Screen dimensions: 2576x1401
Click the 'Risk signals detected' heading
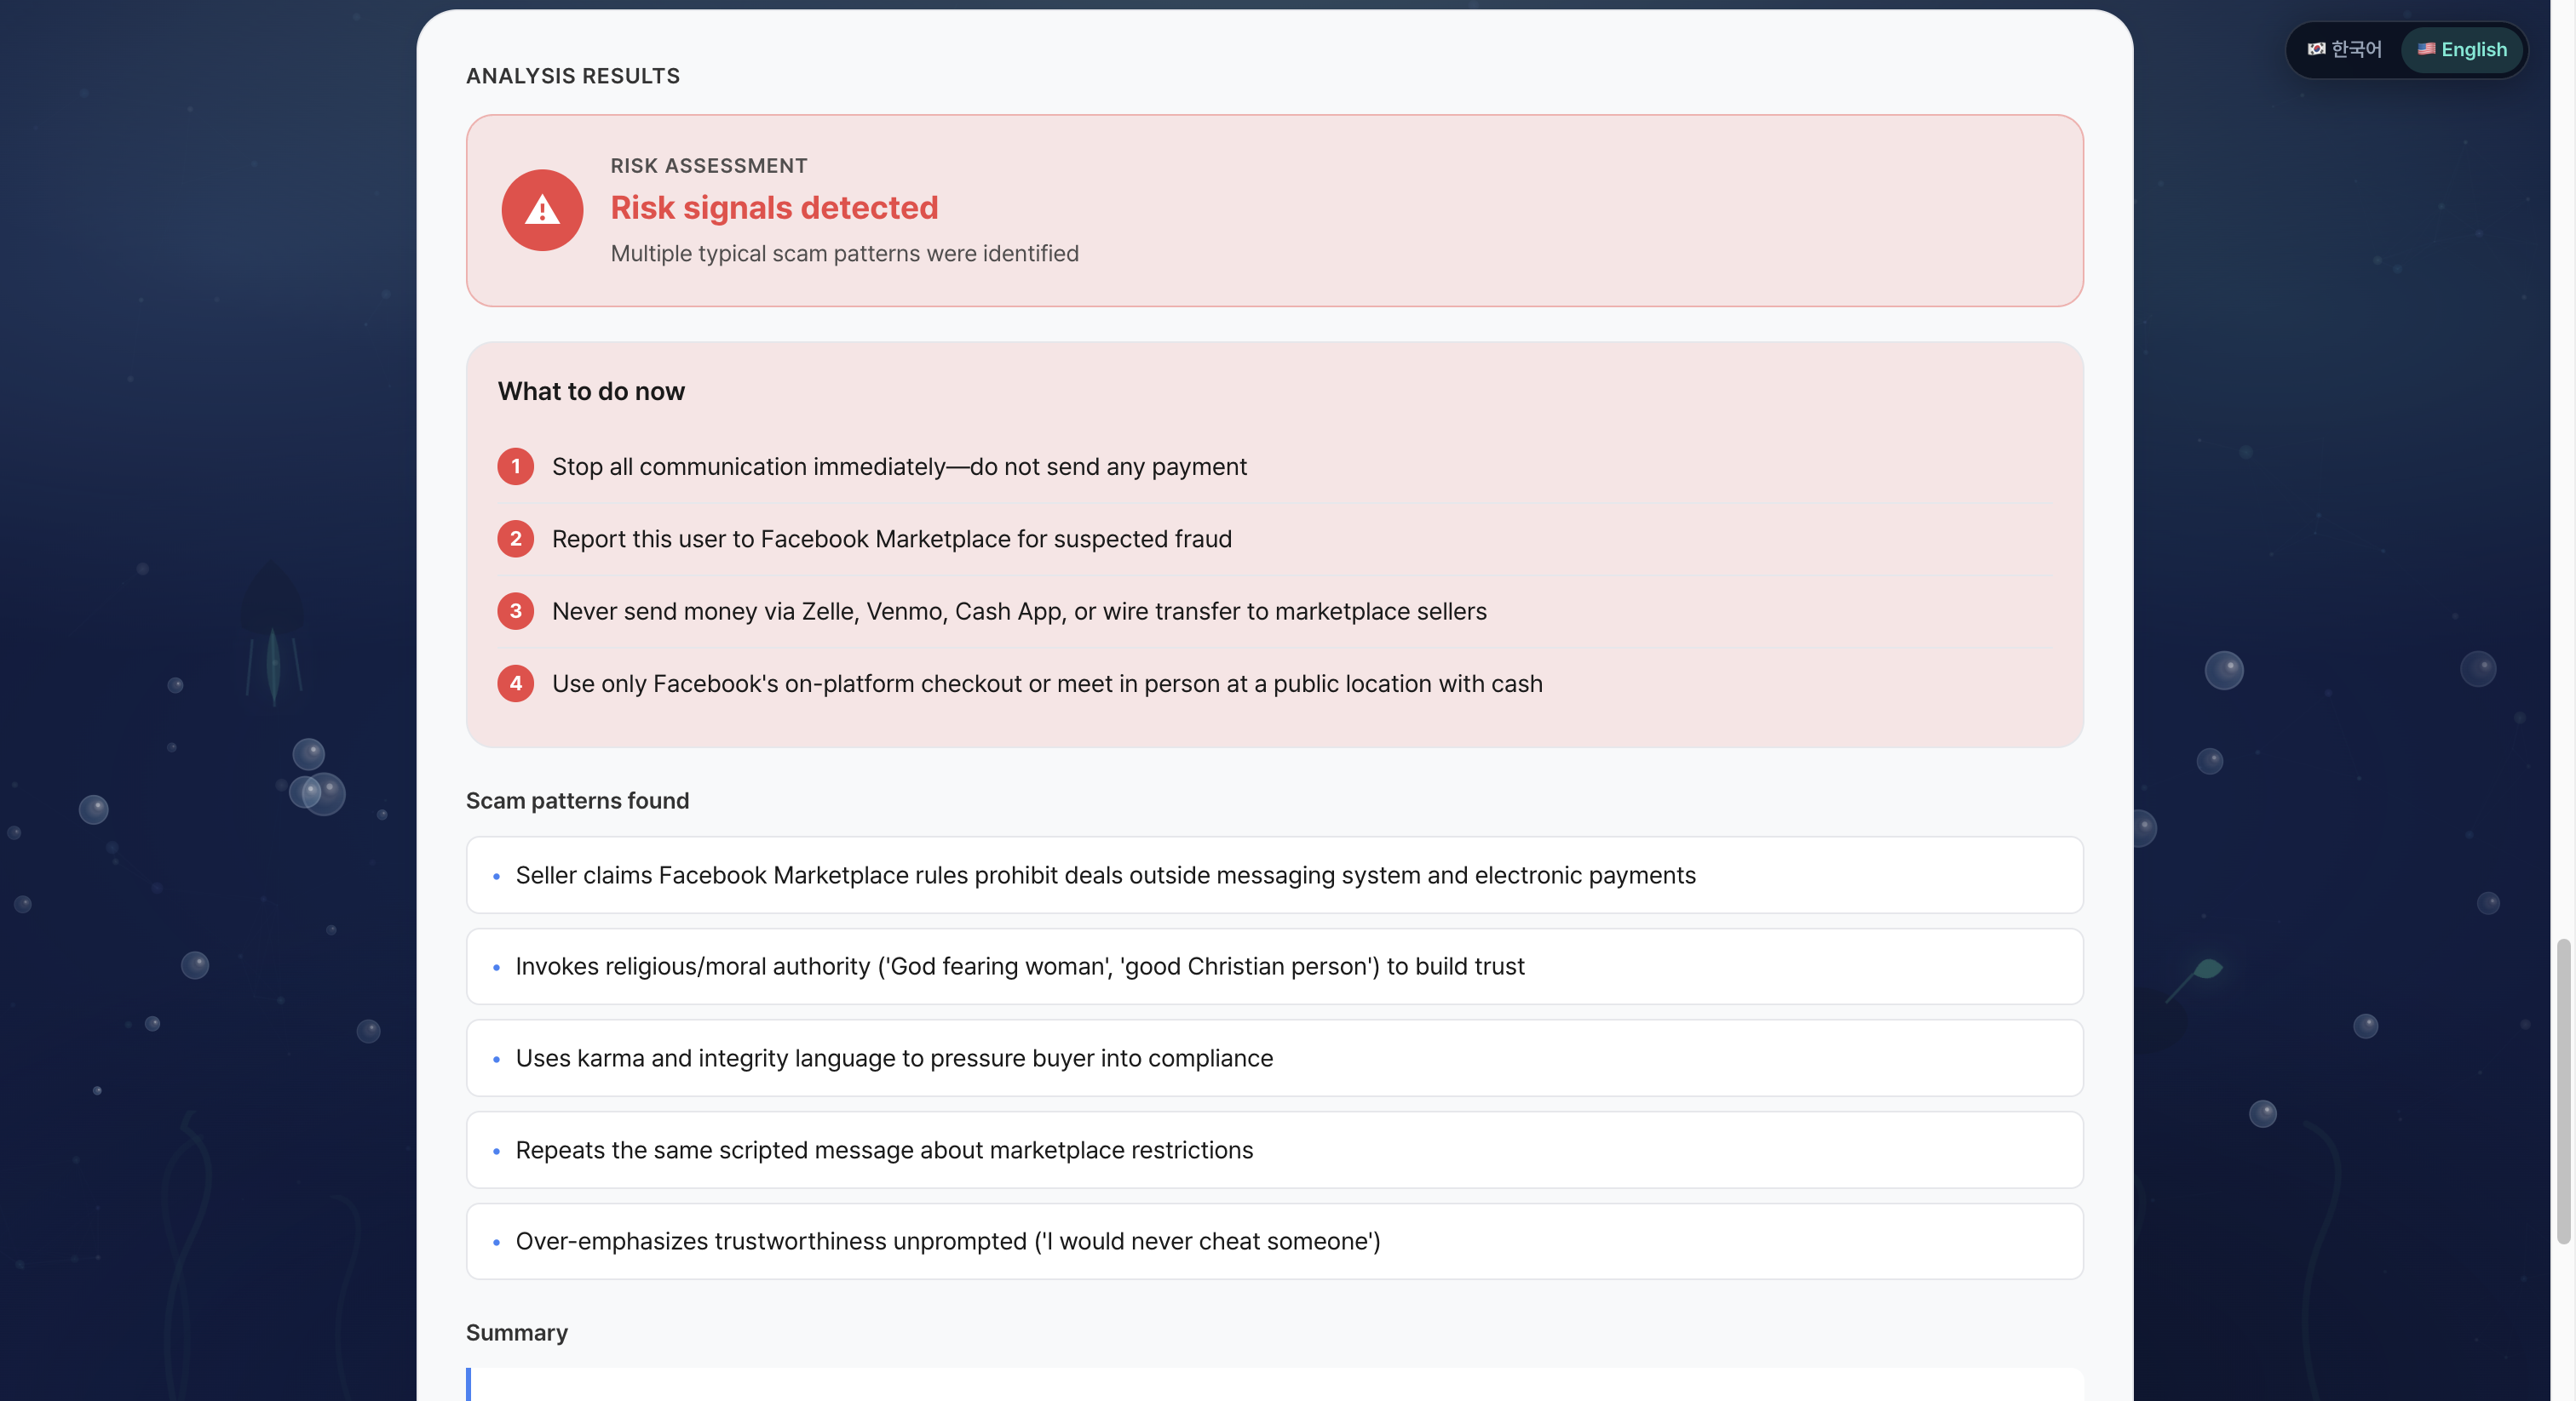774,208
